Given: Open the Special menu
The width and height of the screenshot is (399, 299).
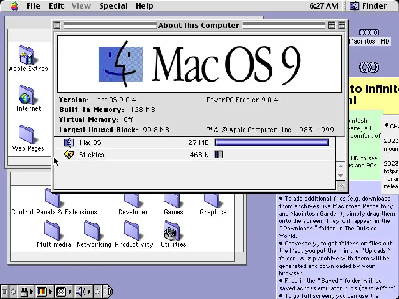Looking at the screenshot, I should (x=113, y=6).
